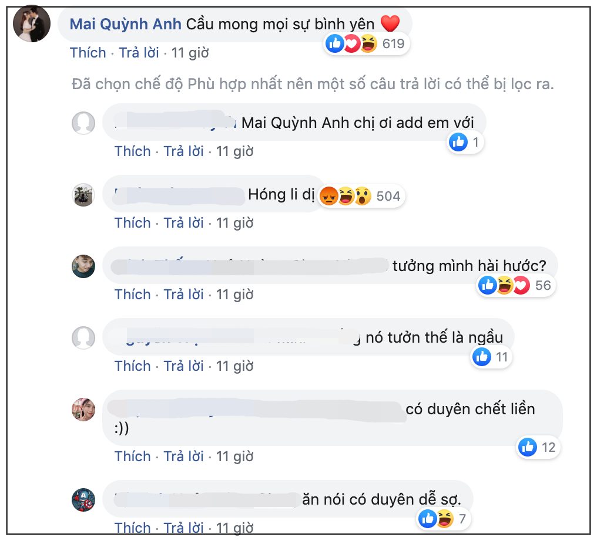Open Mai Quỳnh Anh's profile picture

pos(32,23)
